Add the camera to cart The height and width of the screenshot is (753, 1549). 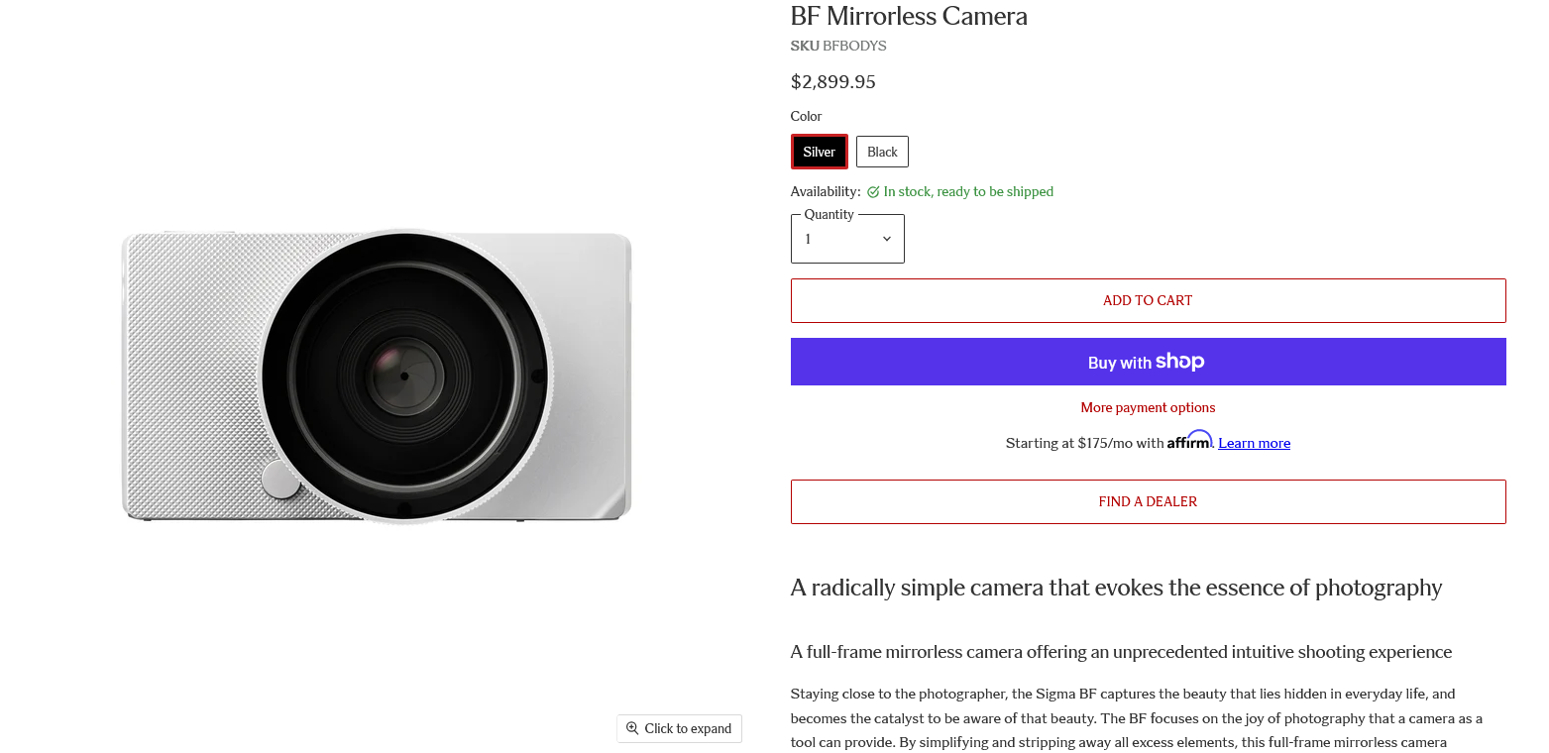(x=1148, y=300)
